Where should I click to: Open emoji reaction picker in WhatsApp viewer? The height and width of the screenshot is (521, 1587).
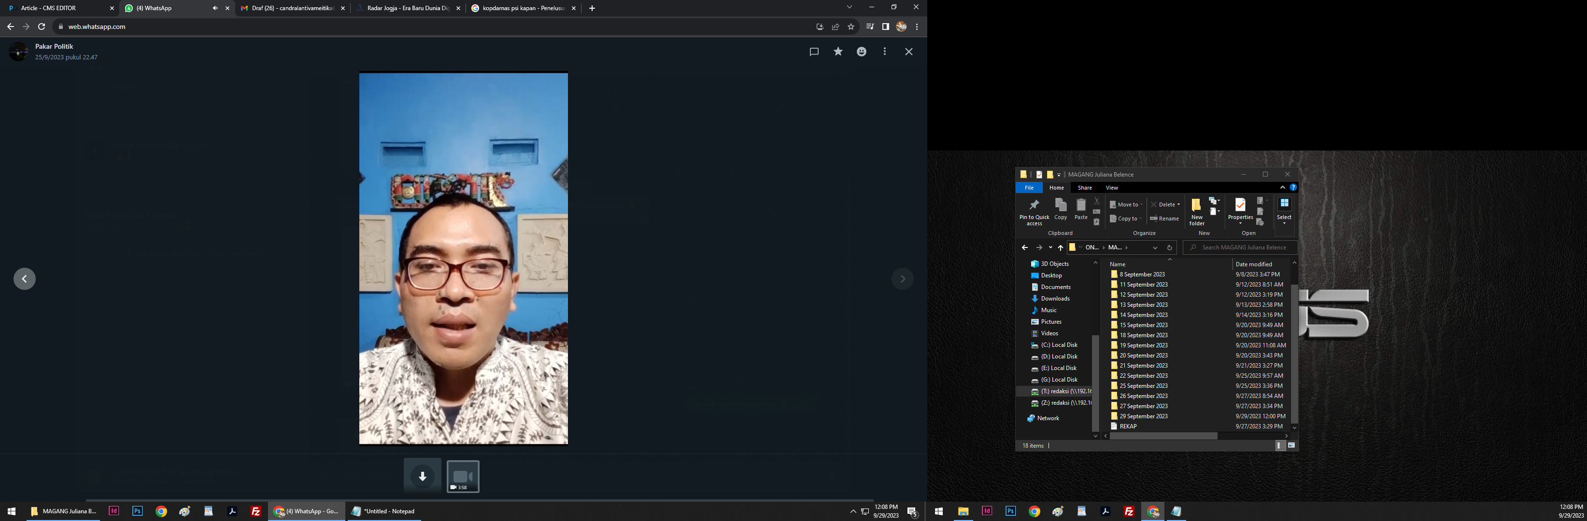pos(861,52)
